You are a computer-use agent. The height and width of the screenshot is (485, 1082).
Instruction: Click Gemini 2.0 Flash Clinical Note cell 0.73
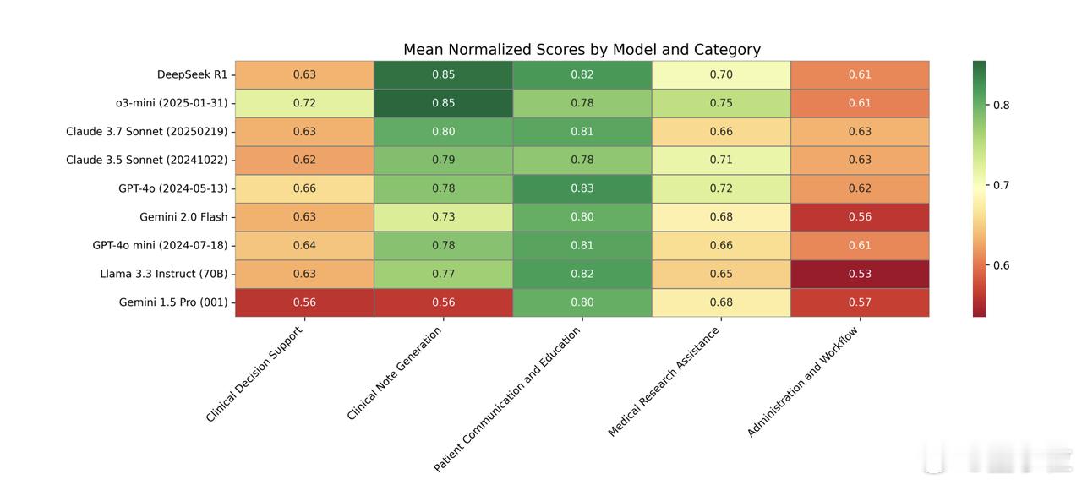coord(443,217)
